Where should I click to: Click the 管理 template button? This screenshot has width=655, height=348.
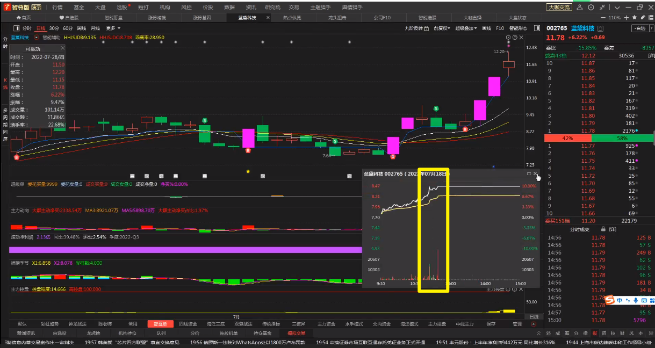tap(517, 324)
